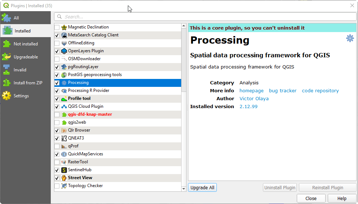The image size is (358, 204).
Task: Follow the Victor Olaya author link
Action: (x=254, y=99)
